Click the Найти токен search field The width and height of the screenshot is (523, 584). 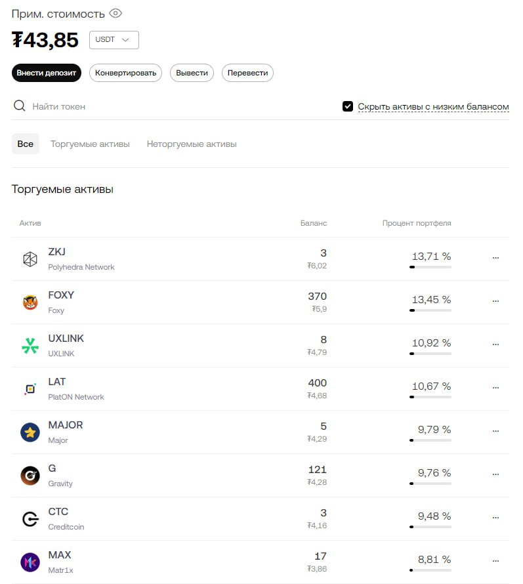(178, 106)
